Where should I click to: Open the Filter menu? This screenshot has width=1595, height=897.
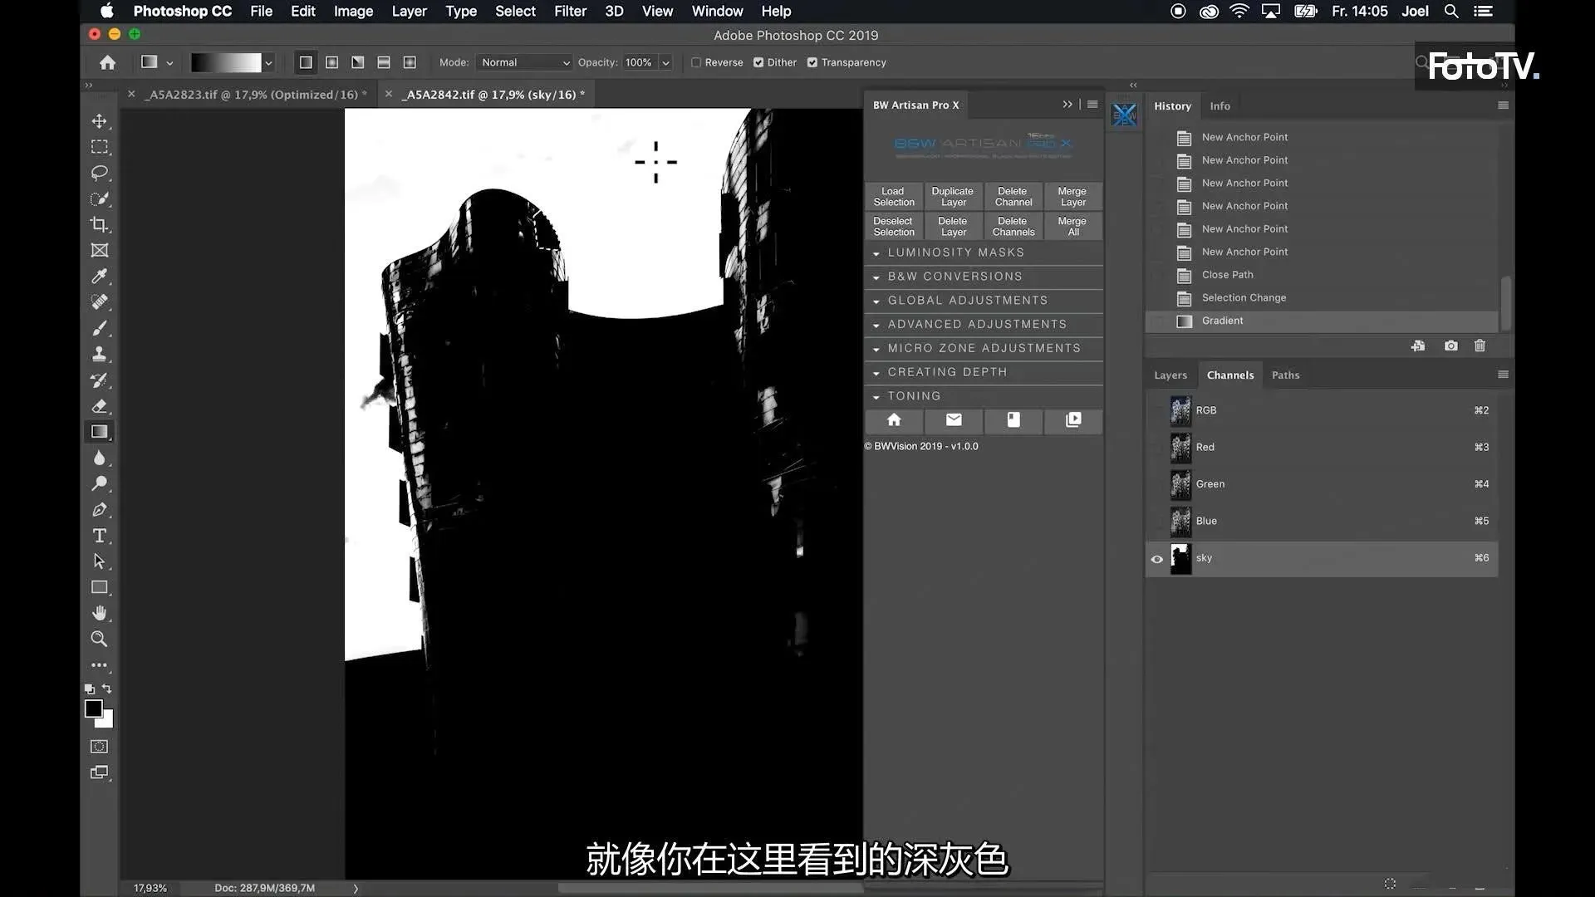tap(570, 11)
